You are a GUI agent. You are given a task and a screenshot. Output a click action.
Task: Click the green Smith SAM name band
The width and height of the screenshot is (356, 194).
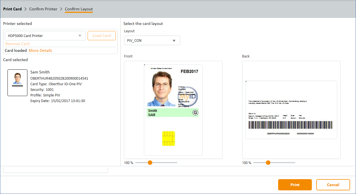pos(169,113)
